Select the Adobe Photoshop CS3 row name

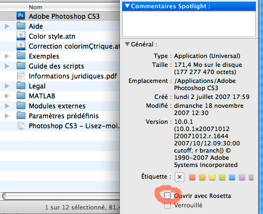click(x=64, y=16)
